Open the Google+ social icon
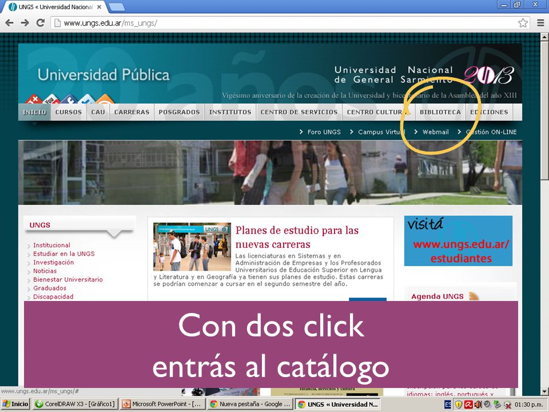549x412 pixels. [34, 99]
